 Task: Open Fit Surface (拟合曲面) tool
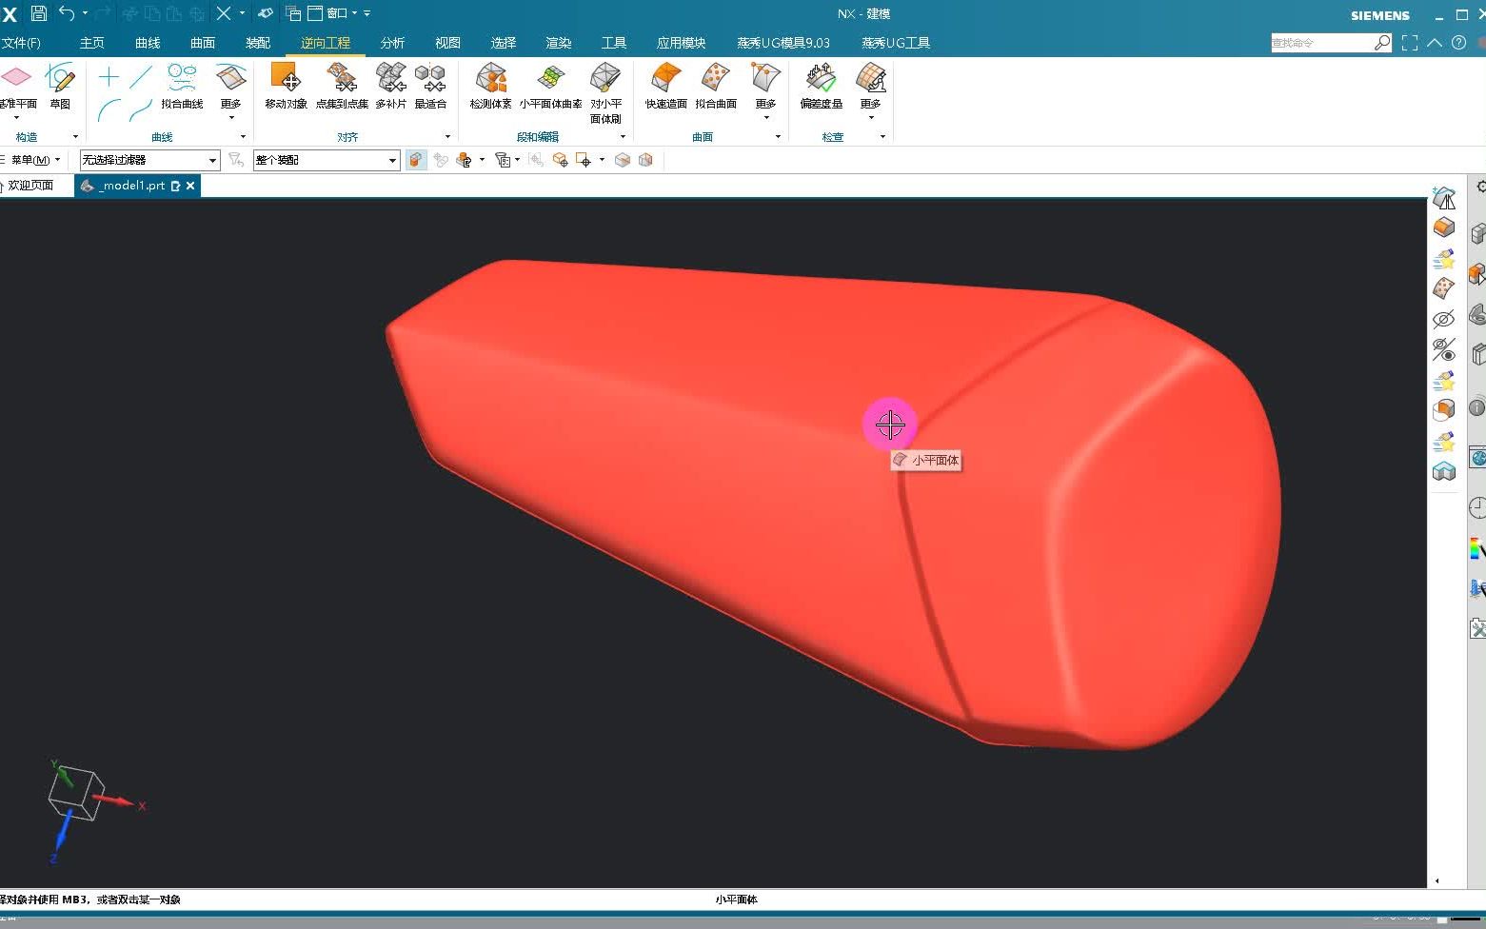click(x=716, y=88)
